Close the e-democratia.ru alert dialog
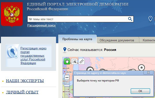 click(148, 73)
